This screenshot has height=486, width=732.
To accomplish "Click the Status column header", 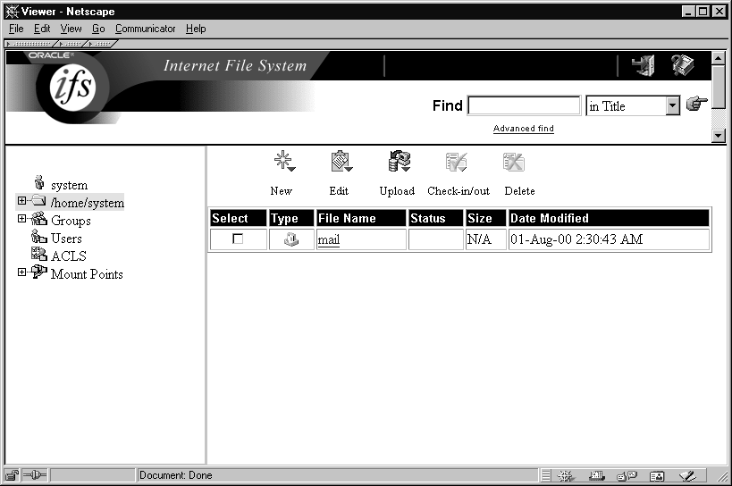I will tap(435, 218).
